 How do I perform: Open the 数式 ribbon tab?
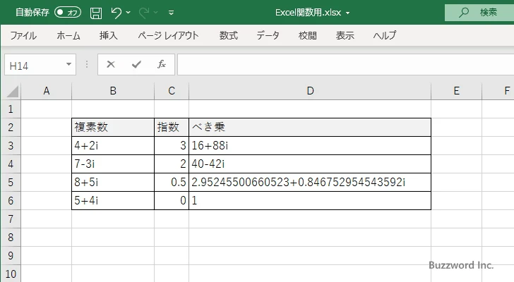click(229, 35)
